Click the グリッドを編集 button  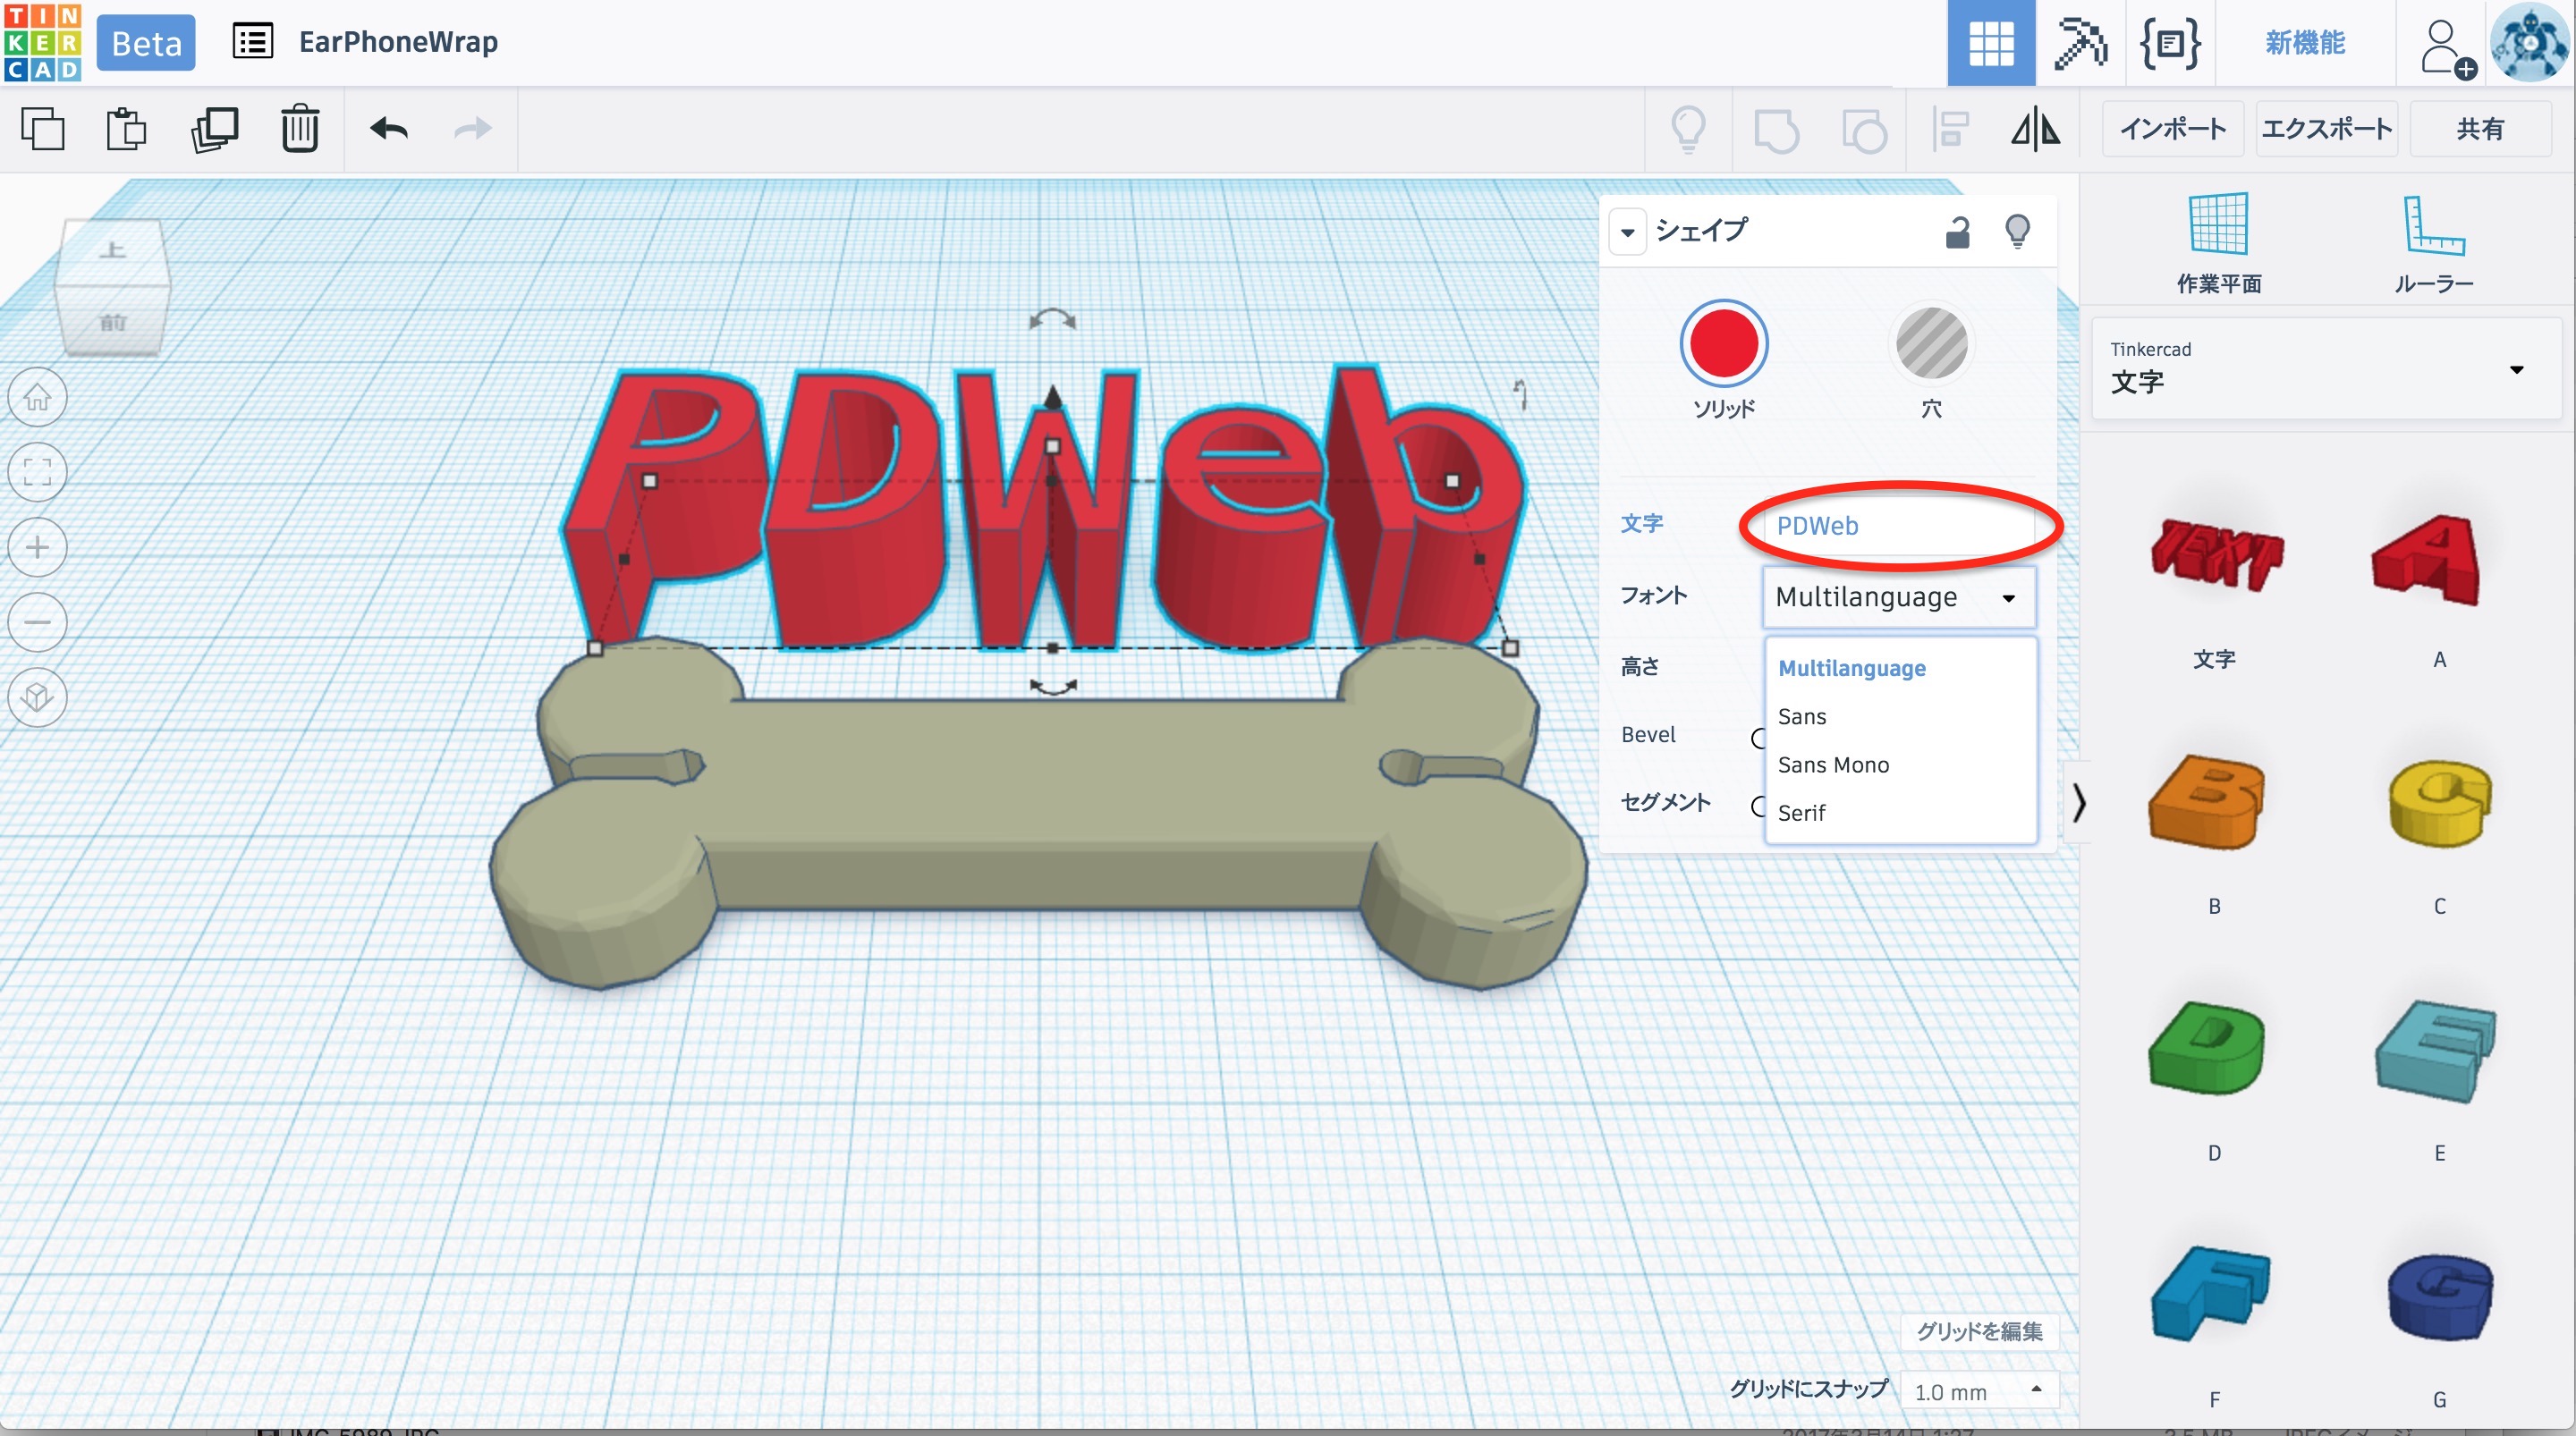tap(1978, 1331)
